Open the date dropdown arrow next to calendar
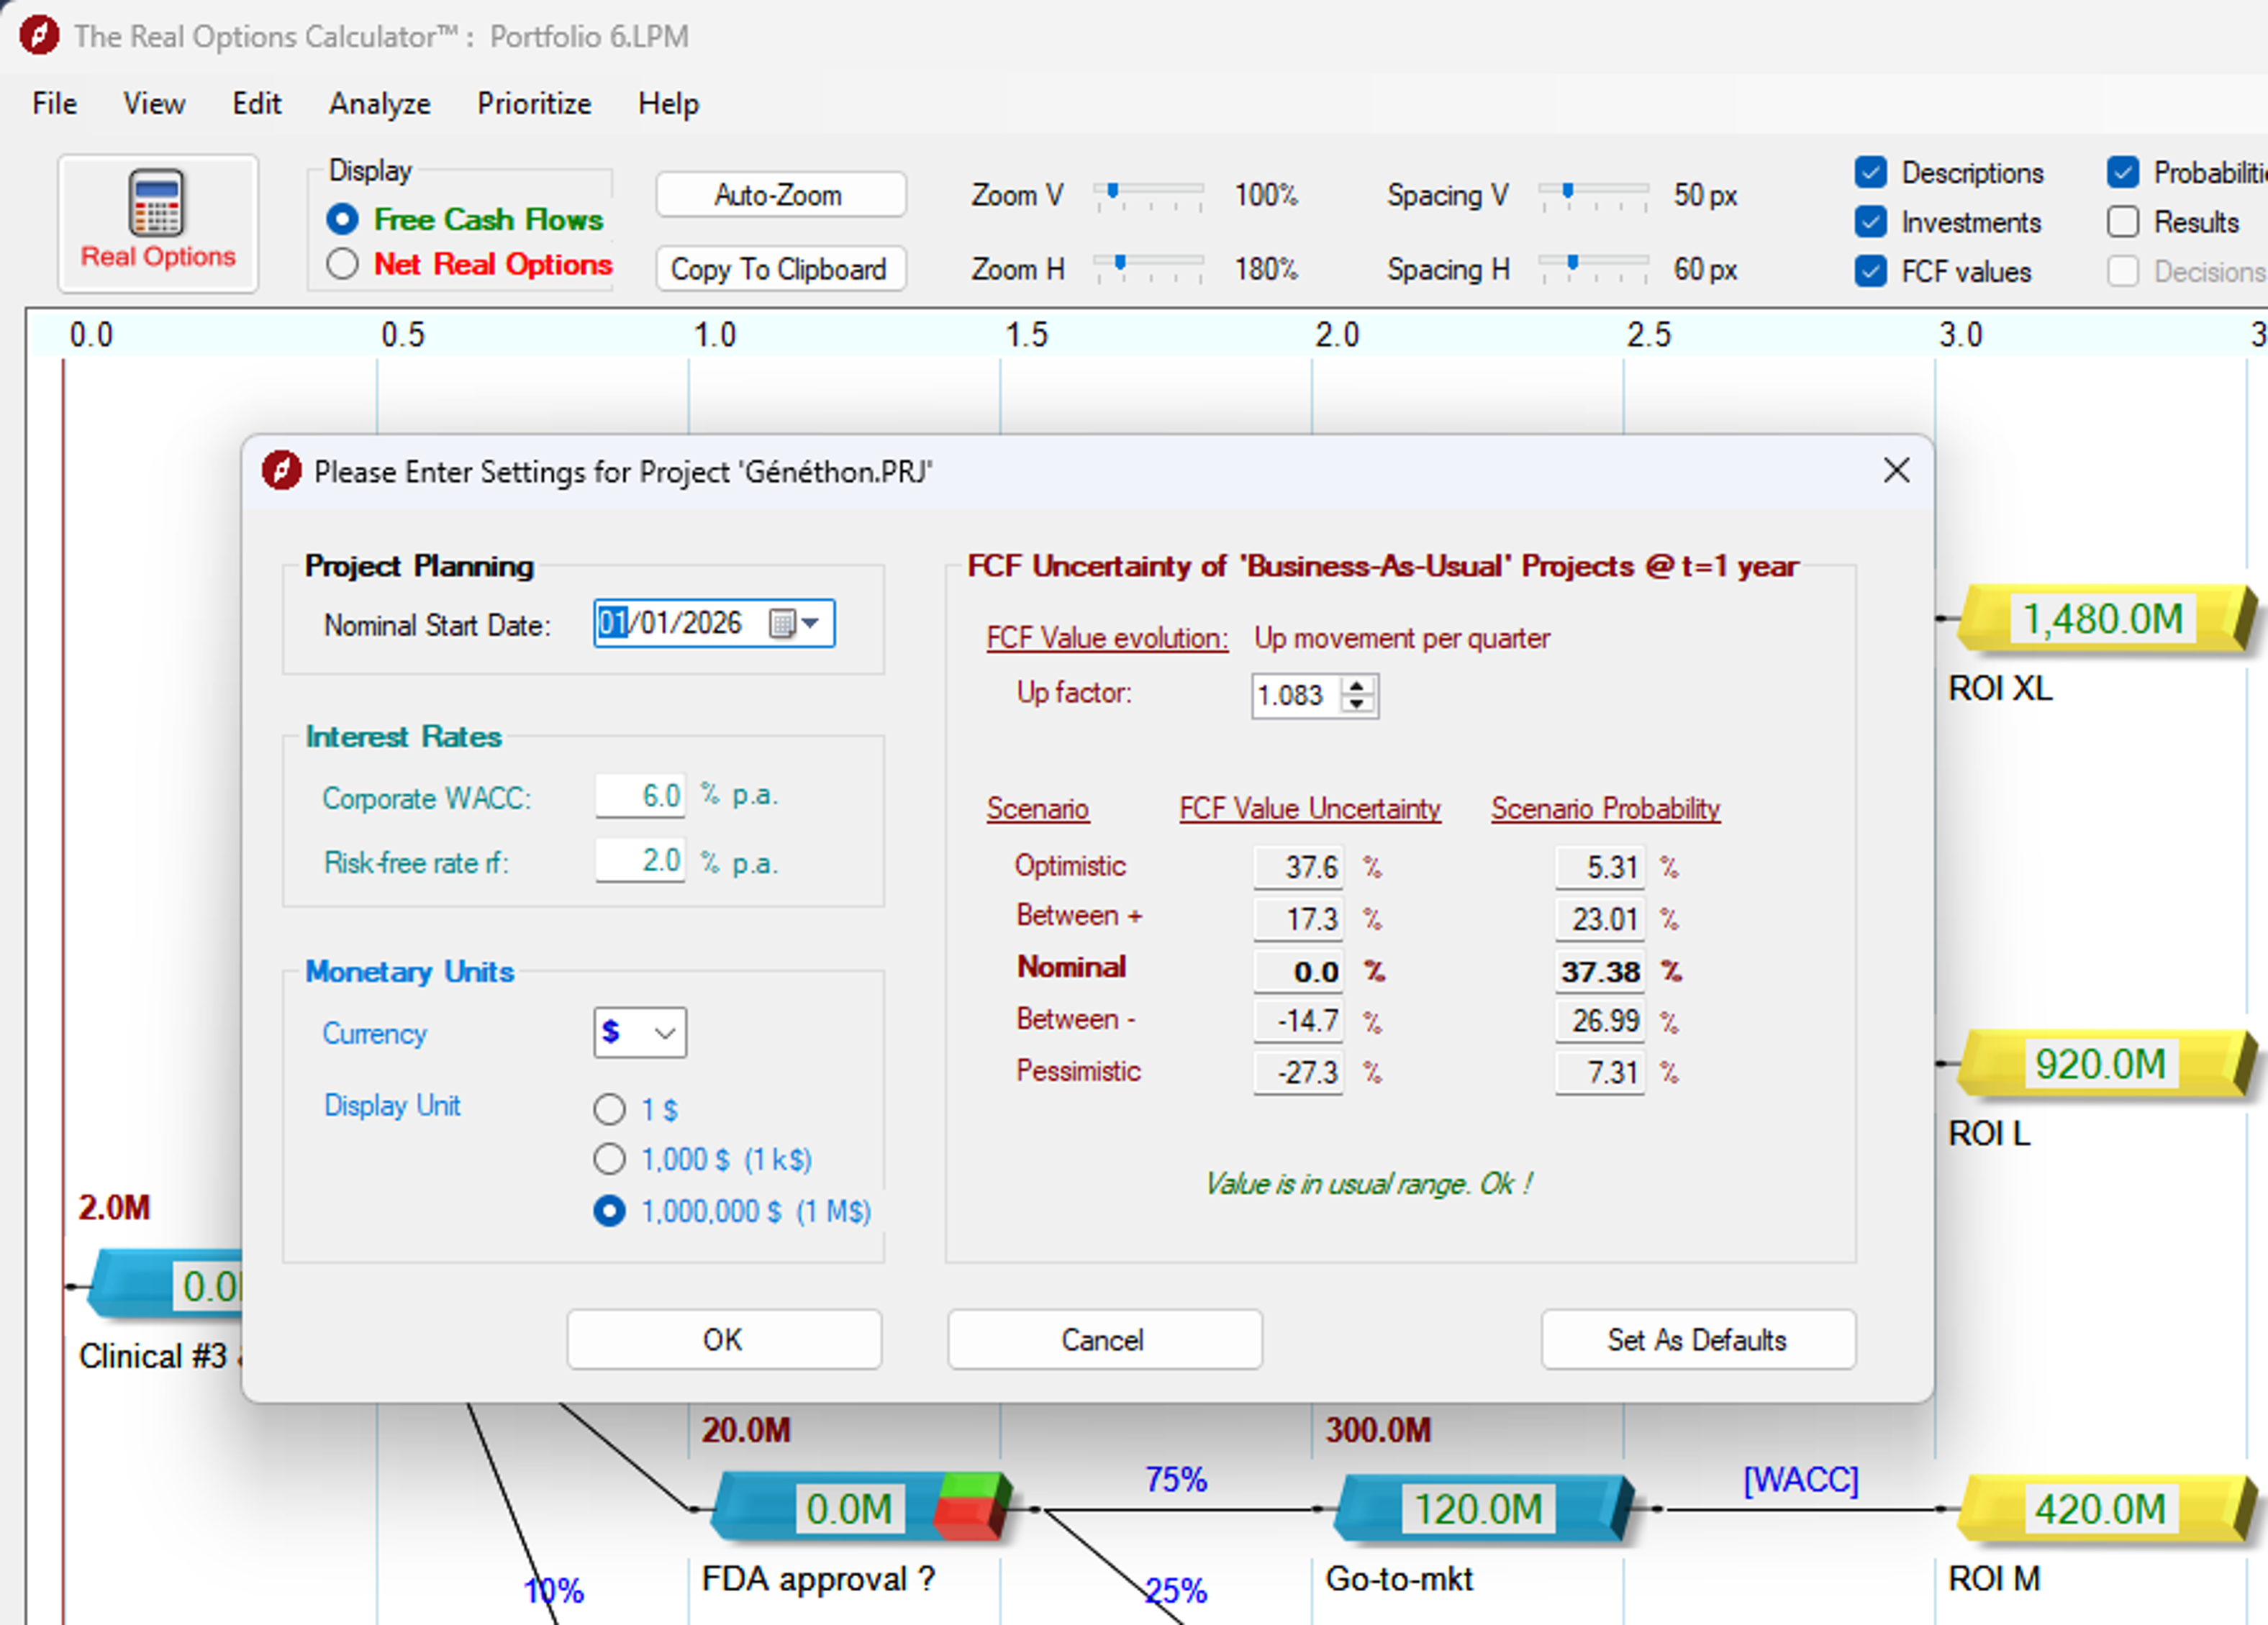This screenshot has height=1625, width=2268. tap(811, 623)
